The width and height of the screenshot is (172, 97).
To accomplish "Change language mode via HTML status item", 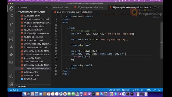I will tap(148, 90).
